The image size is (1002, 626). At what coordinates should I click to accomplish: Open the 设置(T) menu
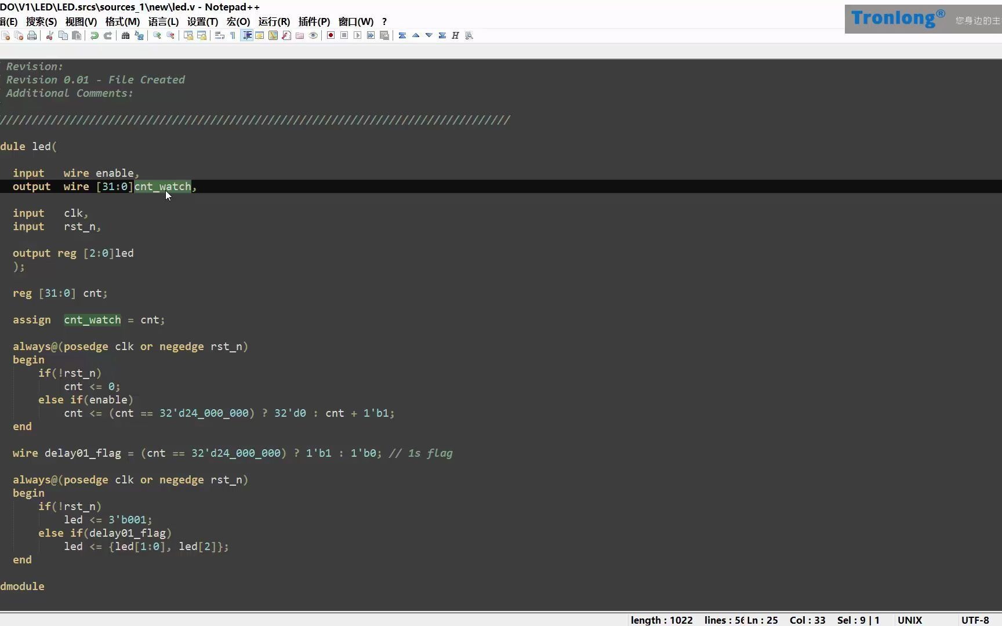pos(202,21)
